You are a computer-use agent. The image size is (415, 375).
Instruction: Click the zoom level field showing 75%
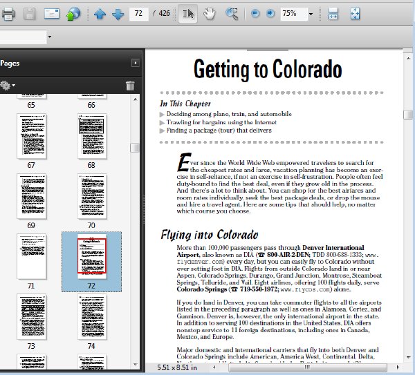[x=294, y=14]
